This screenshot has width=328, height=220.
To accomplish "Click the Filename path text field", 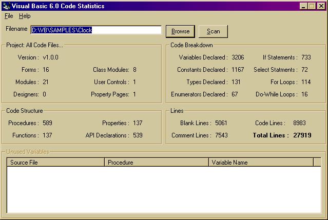I will (96, 30).
